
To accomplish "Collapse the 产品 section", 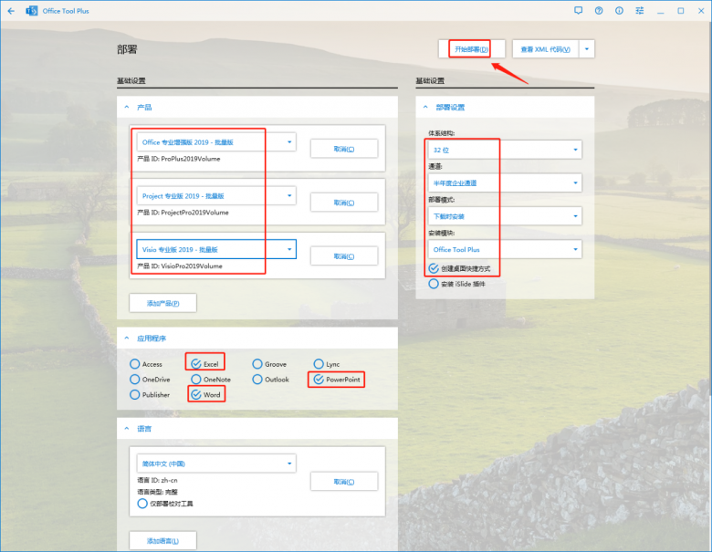I will (x=127, y=107).
